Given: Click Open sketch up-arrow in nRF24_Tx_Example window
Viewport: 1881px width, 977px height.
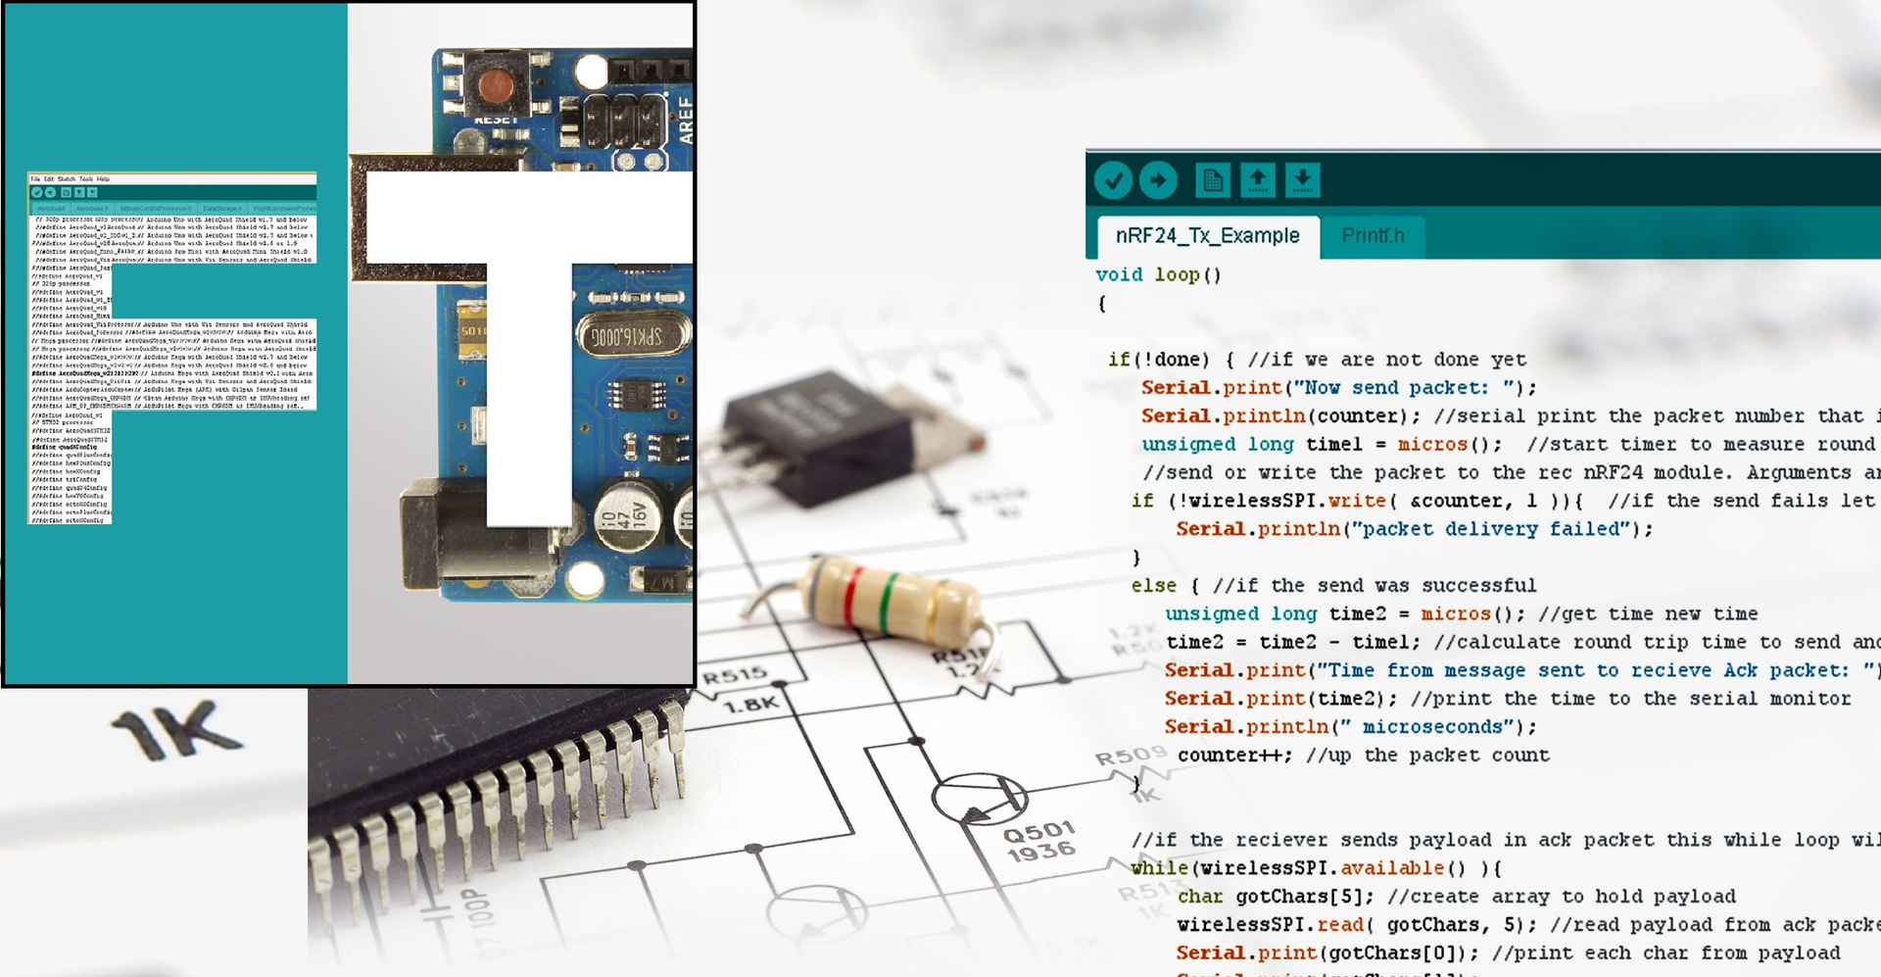Looking at the screenshot, I should coord(1258,180).
